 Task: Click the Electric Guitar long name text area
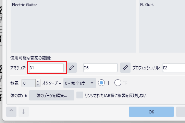click(73, 26)
